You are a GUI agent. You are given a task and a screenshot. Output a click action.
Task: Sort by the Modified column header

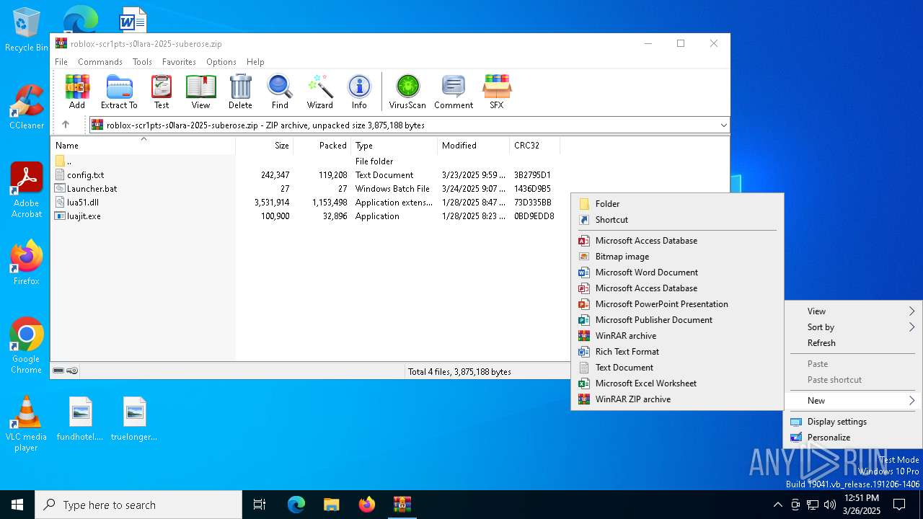coord(473,146)
